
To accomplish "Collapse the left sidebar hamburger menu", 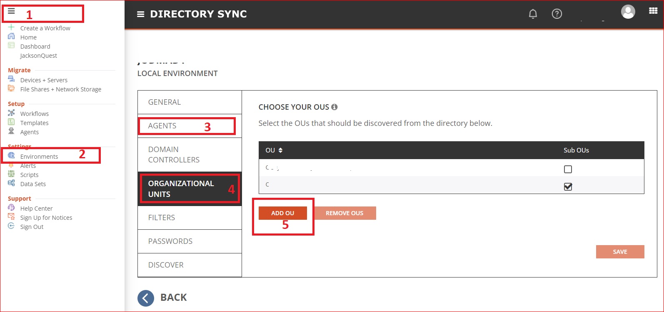I will tap(11, 11).
